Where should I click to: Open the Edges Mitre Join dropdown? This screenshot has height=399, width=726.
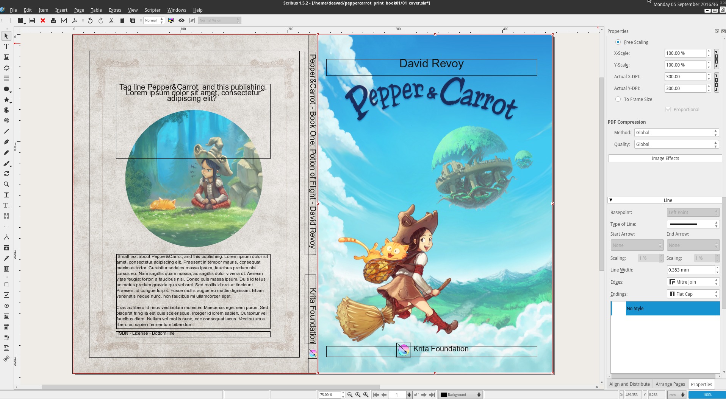click(x=693, y=282)
